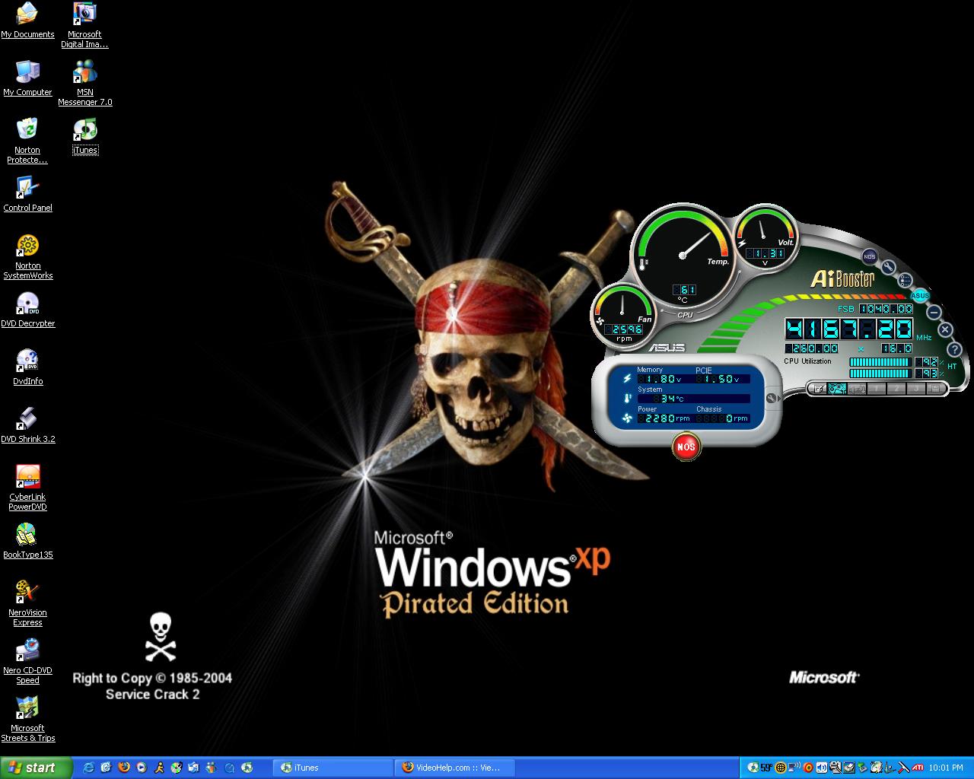974x779 pixels.
Task: Select the Norton SystemWorks desktop shortcut
Action: click(27, 256)
